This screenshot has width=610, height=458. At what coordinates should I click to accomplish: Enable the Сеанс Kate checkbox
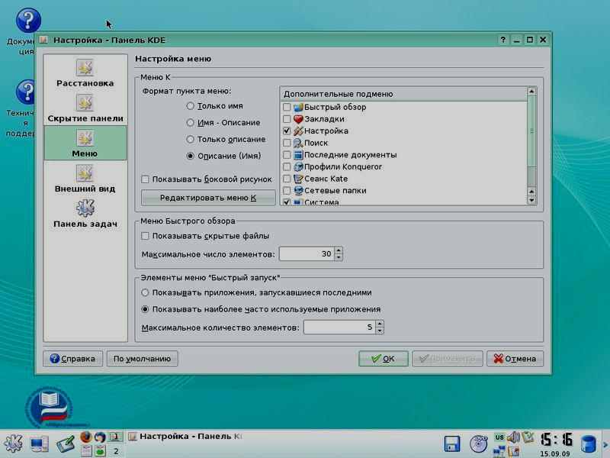point(287,179)
